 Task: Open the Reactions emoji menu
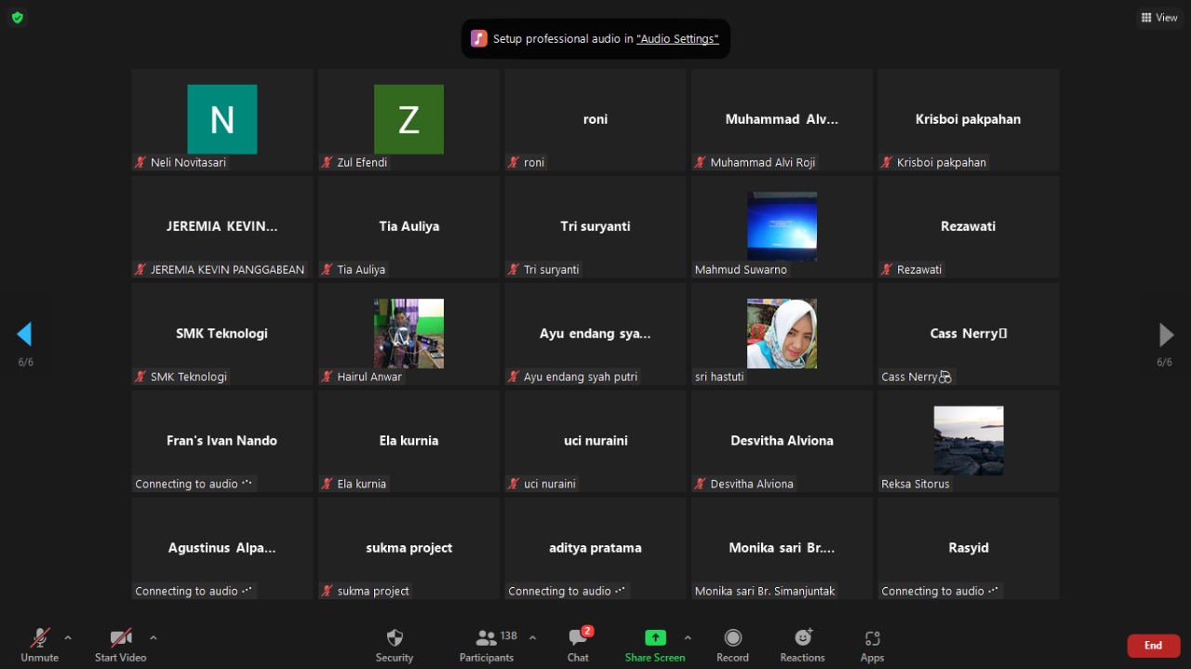click(x=802, y=645)
